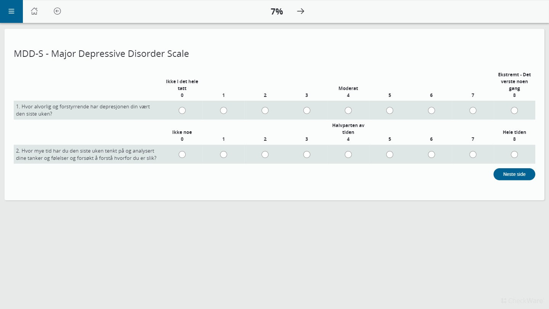This screenshot has height=309, width=549.
Task: Click the home icon in the top bar
Action: coord(34,11)
